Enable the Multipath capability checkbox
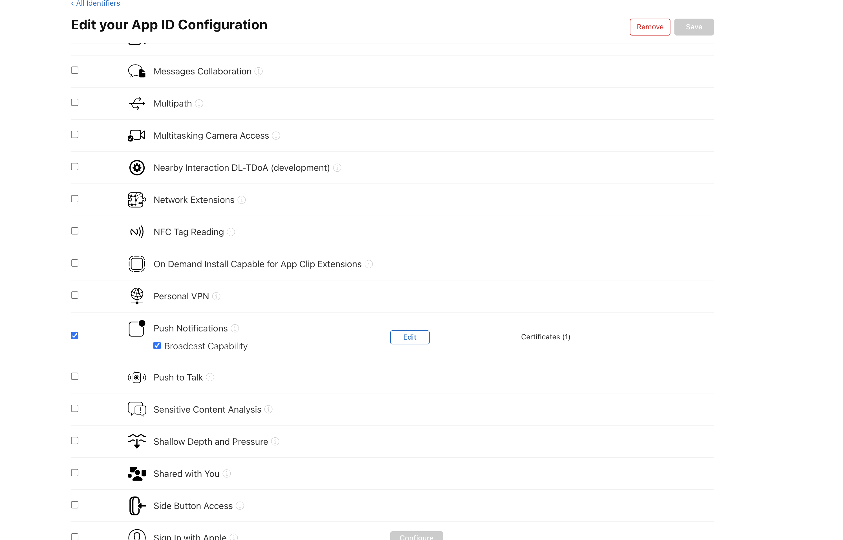The image size is (843, 540). pyautogui.click(x=75, y=102)
